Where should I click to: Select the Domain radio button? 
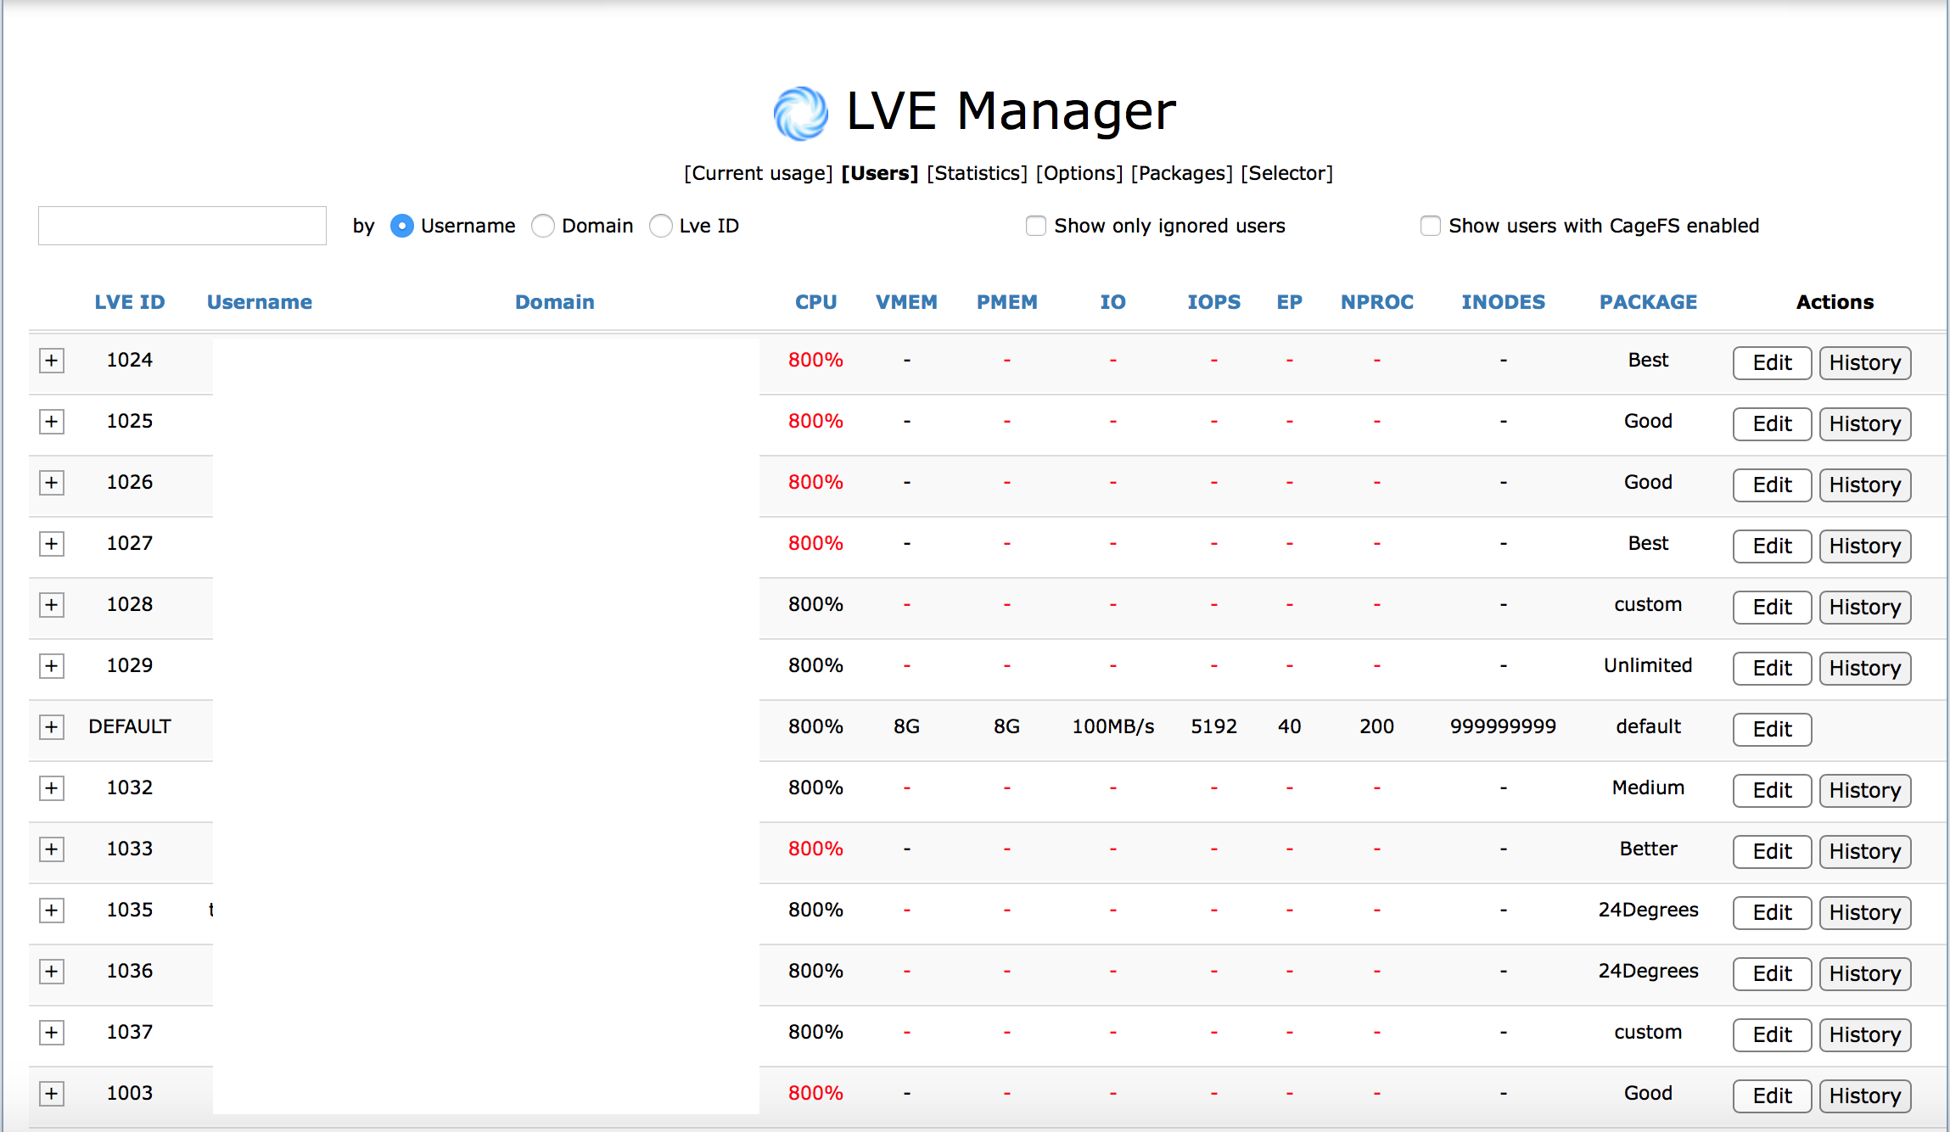546,225
